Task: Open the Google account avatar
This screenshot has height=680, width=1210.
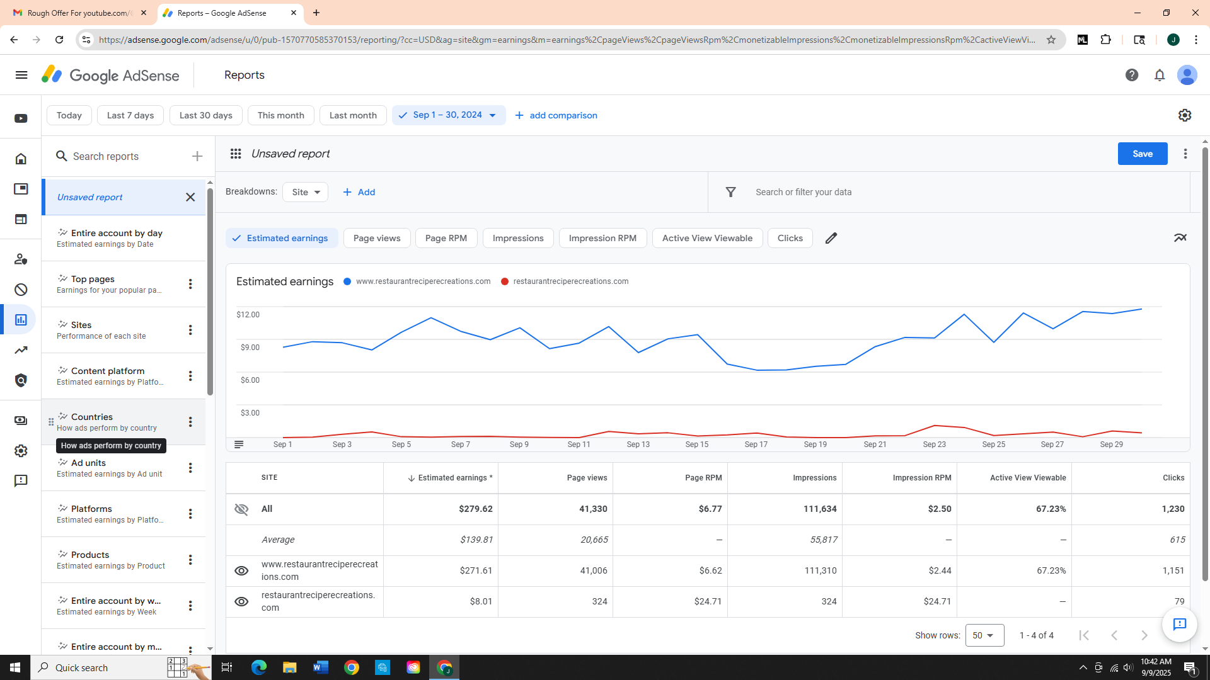Action: (1187, 75)
